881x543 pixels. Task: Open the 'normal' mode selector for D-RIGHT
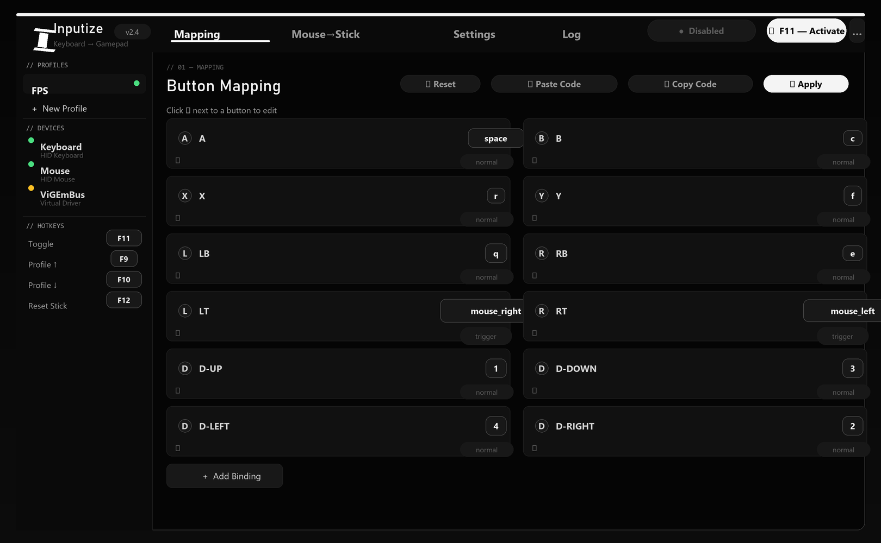coord(843,450)
